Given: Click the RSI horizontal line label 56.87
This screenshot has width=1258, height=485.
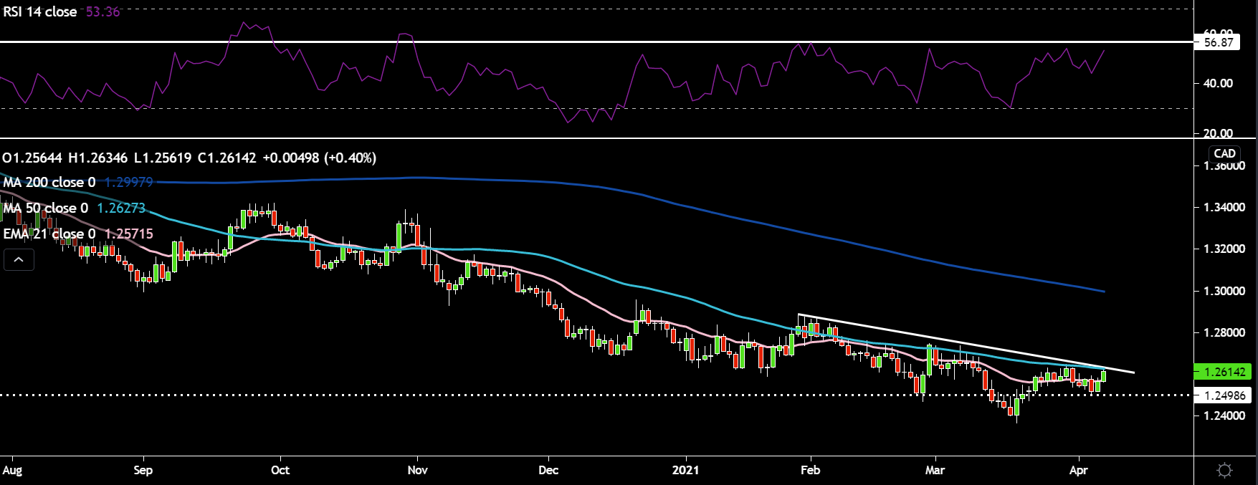Looking at the screenshot, I should pyautogui.click(x=1219, y=42).
